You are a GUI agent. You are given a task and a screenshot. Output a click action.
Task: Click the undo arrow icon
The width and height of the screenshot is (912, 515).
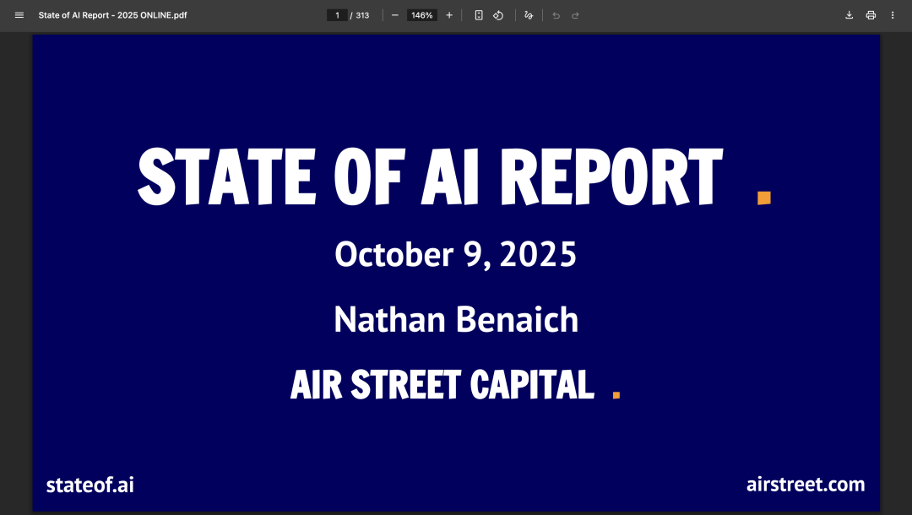click(556, 15)
